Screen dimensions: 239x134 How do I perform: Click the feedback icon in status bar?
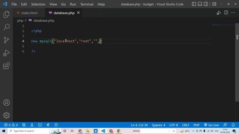click(x=225, y=125)
